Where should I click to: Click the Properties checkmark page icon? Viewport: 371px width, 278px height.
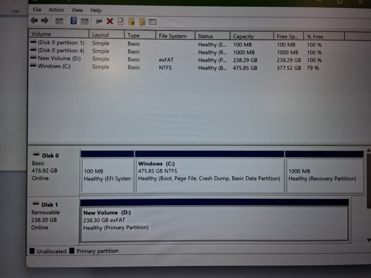click(x=121, y=21)
